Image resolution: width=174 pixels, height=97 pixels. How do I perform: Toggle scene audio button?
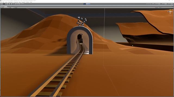coord(14,8)
